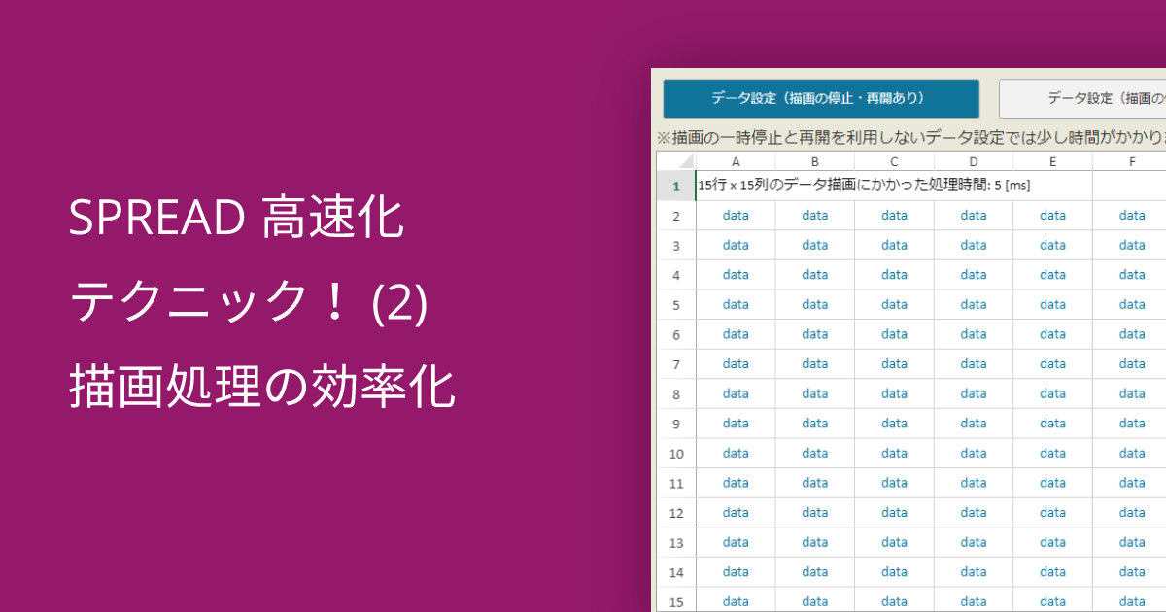Select the row 5 header
The height and width of the screenshot is (612, 1166).
click(x=676, y=305)
